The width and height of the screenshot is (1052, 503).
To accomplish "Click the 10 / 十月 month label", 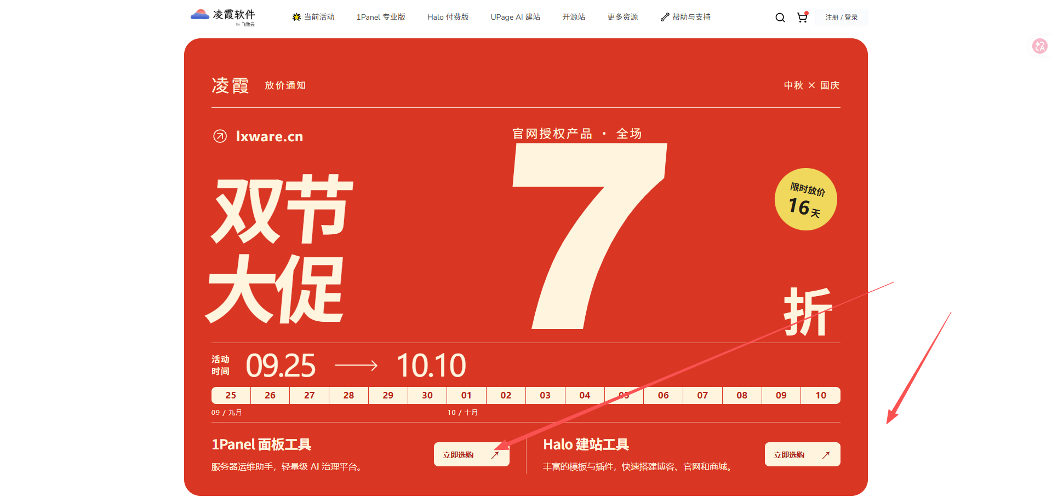I will tap(462, 413).
